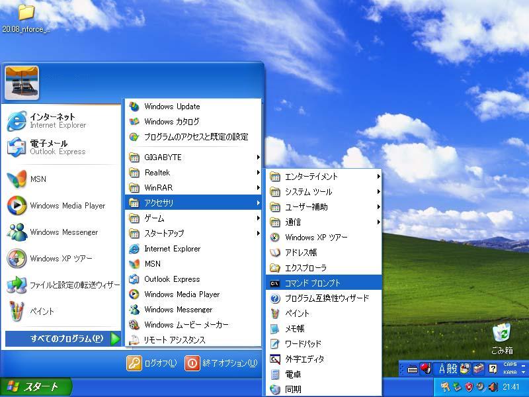
Task: Expand the GIGABYTE program folder
Action: [x=193, y=157]
